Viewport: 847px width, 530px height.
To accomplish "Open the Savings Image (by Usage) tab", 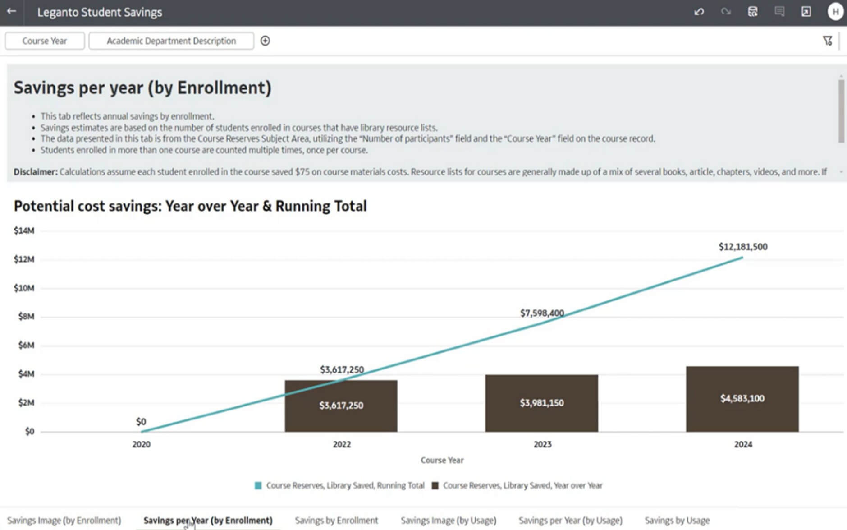I will click(x=449, y=520).
